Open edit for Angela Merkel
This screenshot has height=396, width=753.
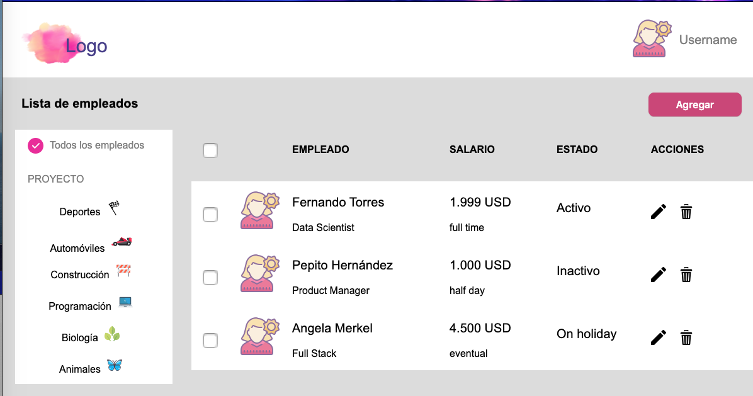coord(658,337)
